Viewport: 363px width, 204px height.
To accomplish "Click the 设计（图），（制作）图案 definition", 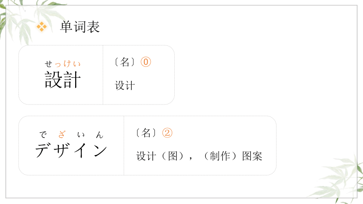I will (199, 156).
